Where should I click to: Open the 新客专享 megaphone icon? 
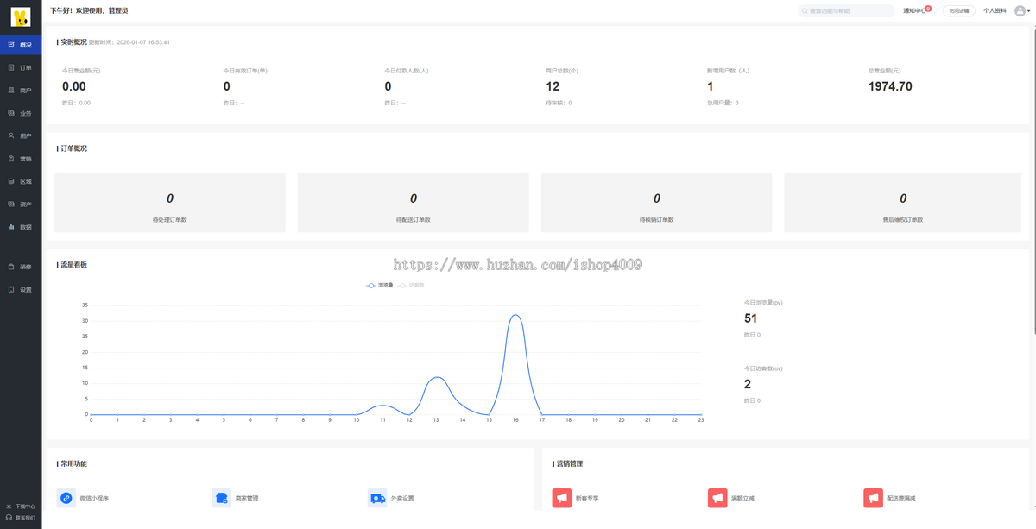click(562, 498)
